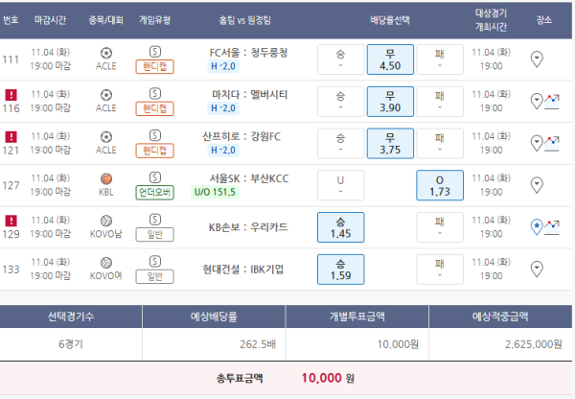Toggle the O 1.73 over selection
The image size is (575, 399).
(440, 185)
